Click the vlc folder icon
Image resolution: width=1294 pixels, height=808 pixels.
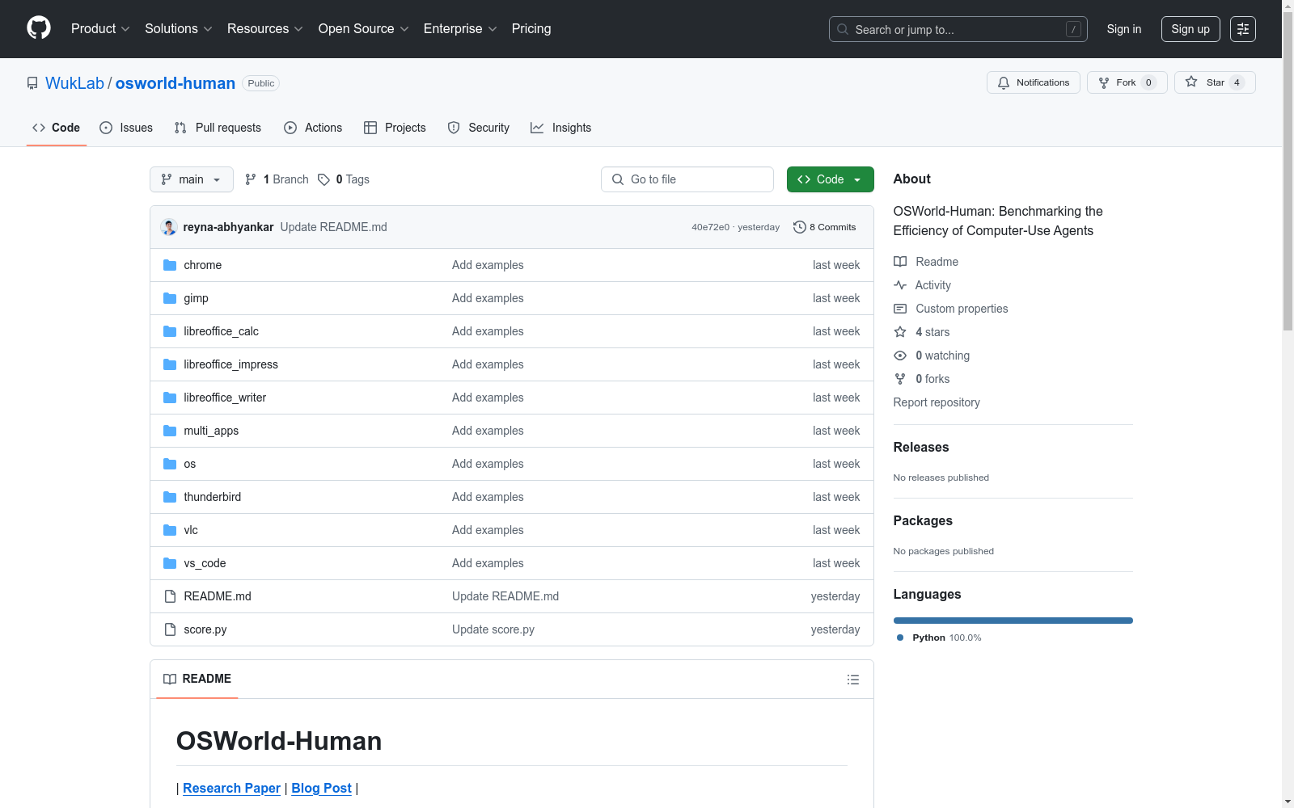(x=170, y=530)
